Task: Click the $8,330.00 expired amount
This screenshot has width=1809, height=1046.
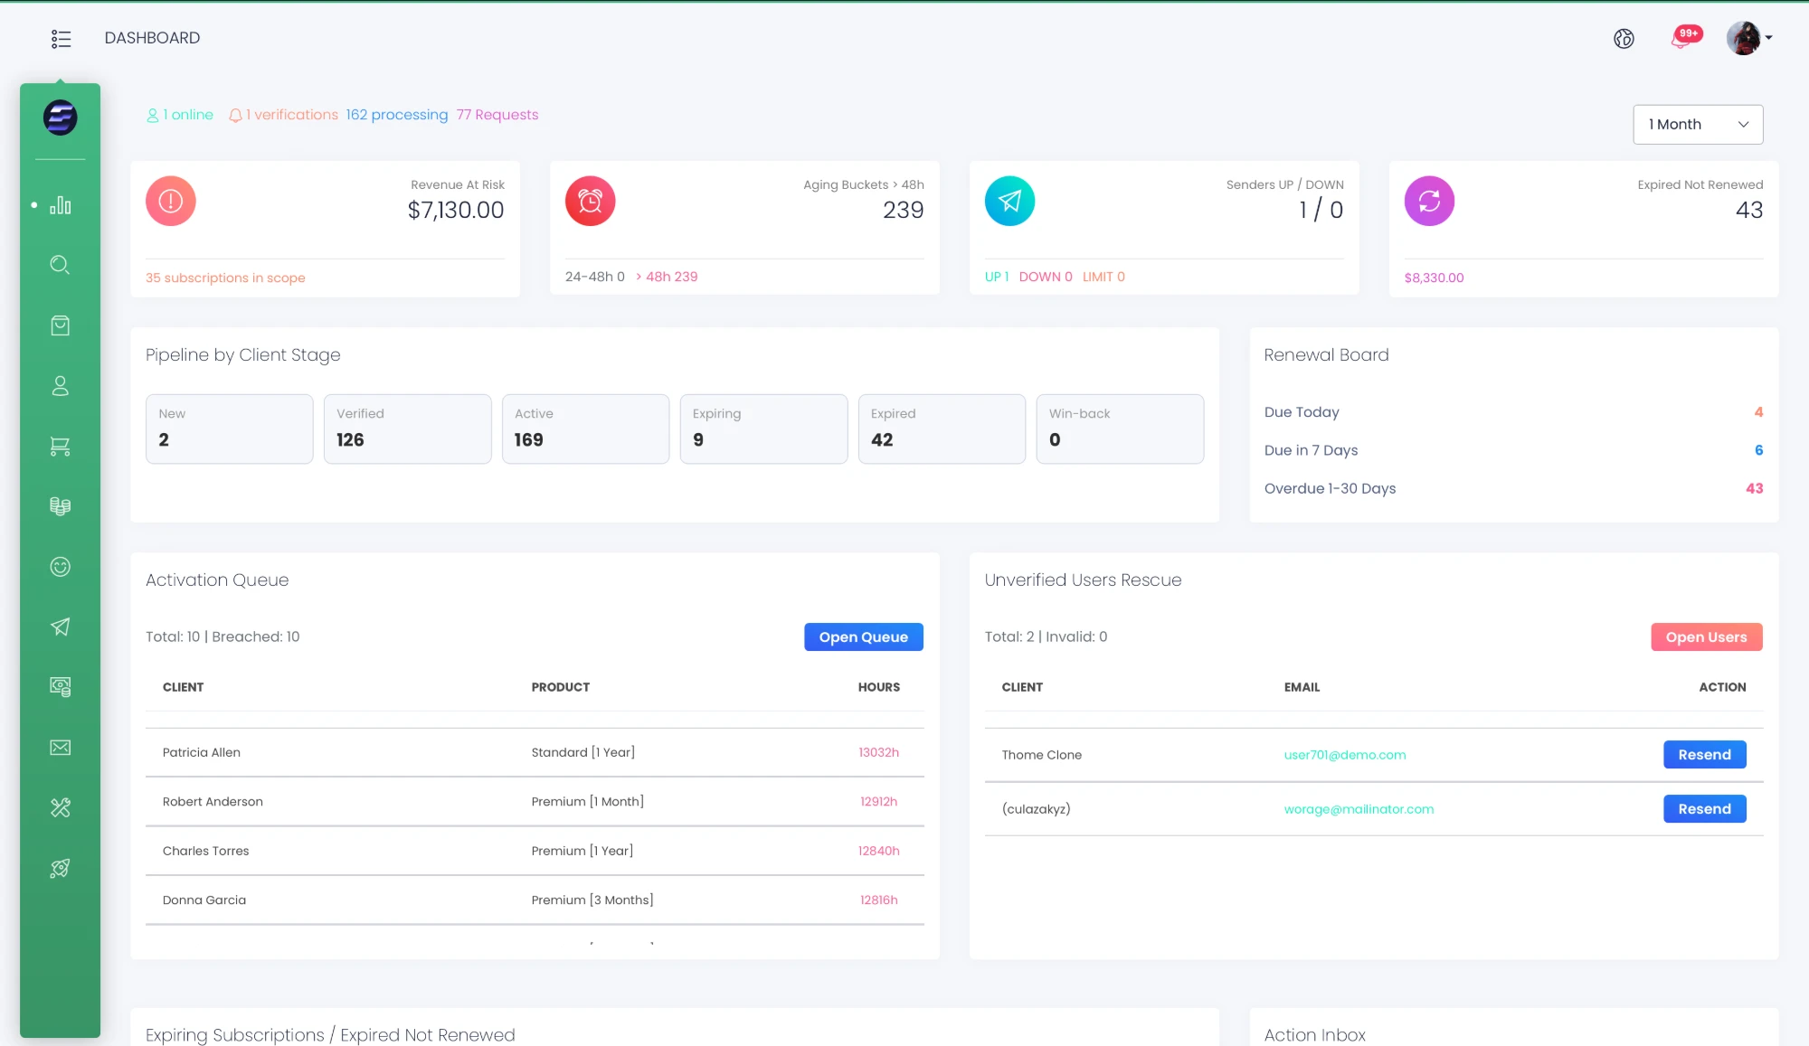Action: pos(1435,278)
